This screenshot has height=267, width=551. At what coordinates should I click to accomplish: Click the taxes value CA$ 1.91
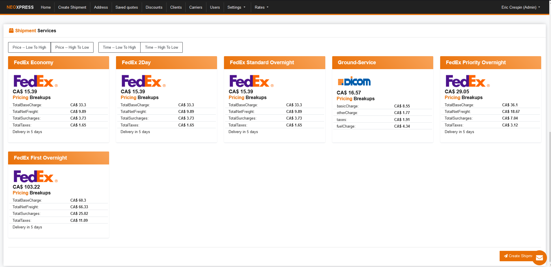402,120
